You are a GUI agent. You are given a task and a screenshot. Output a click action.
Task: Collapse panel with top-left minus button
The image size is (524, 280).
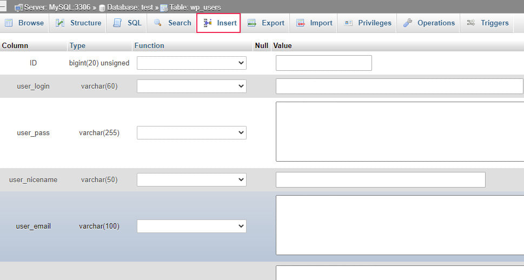pyautogui.click(x=3, y=6)
